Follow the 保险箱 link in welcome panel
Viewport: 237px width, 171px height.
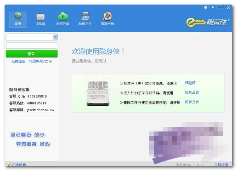[190, 83]
